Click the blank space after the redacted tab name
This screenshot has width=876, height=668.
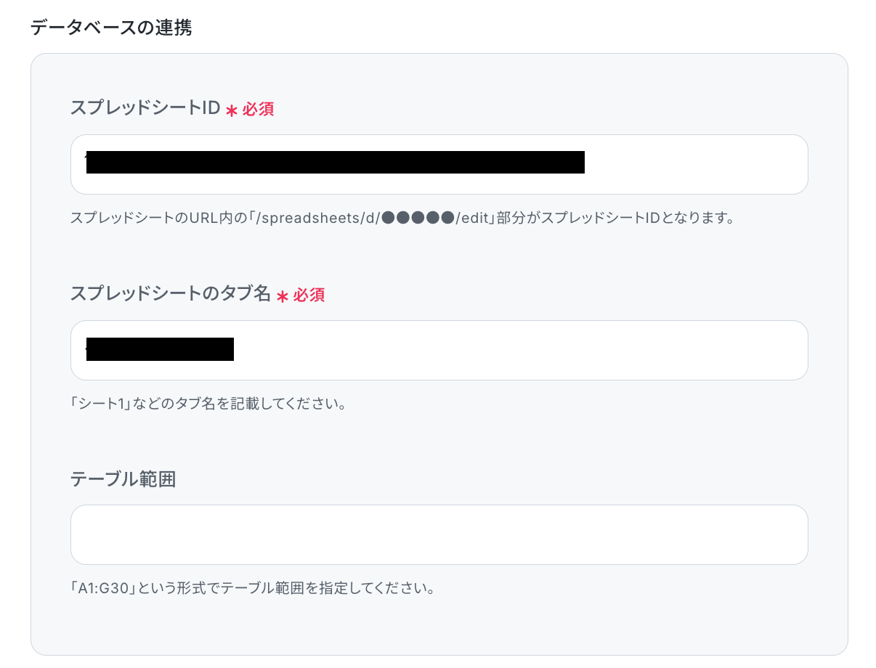(519, 350)
